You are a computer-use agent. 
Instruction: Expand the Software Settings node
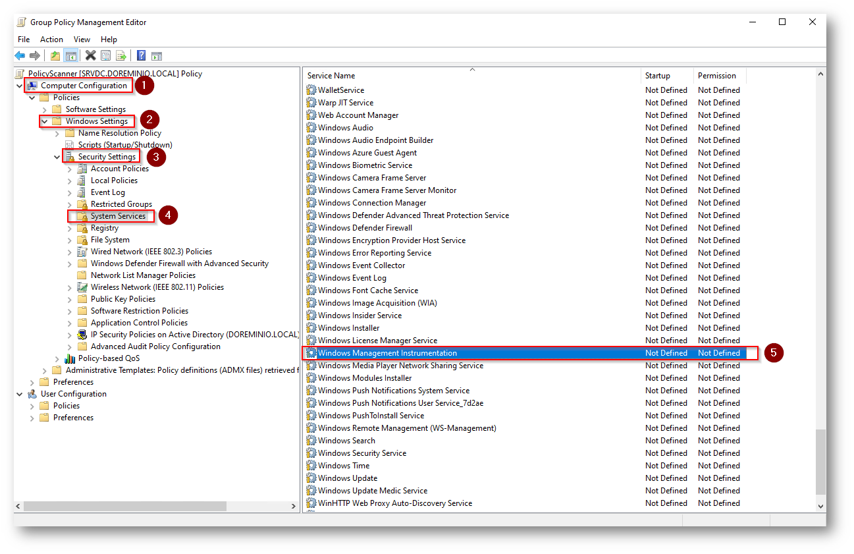[44, 109]
